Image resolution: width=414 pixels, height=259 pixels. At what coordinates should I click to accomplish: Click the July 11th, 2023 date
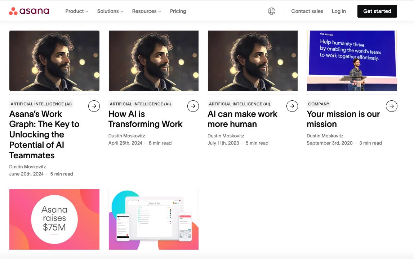click(223, 143)
